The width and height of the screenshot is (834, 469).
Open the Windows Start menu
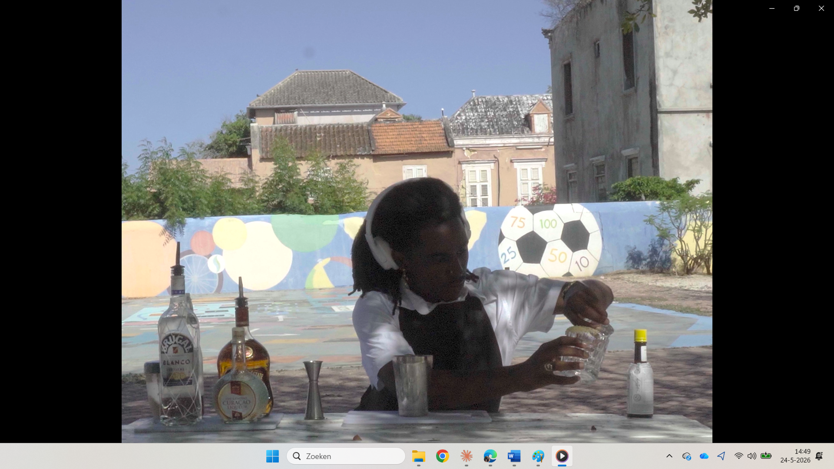[x=272, y=456]
